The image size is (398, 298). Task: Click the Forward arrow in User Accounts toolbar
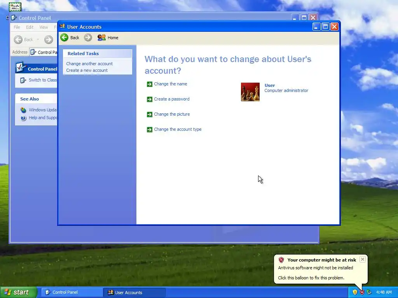tap(88, 38)
